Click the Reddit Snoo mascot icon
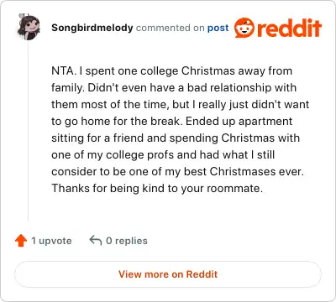Image resolution: width=336 pixels, height=302 pixels. (244, 28)
